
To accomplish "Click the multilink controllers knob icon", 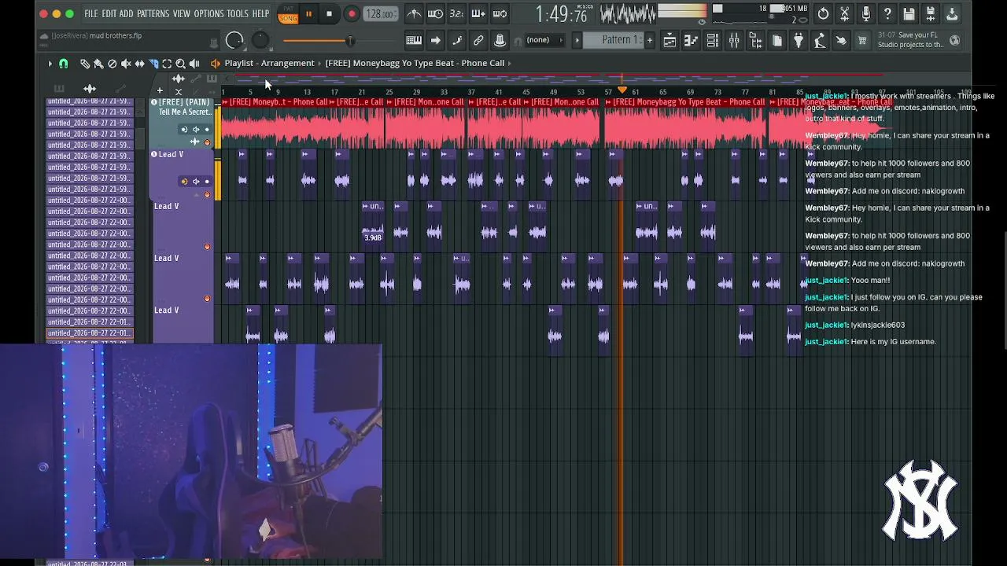I will click(x=500, y=40).
